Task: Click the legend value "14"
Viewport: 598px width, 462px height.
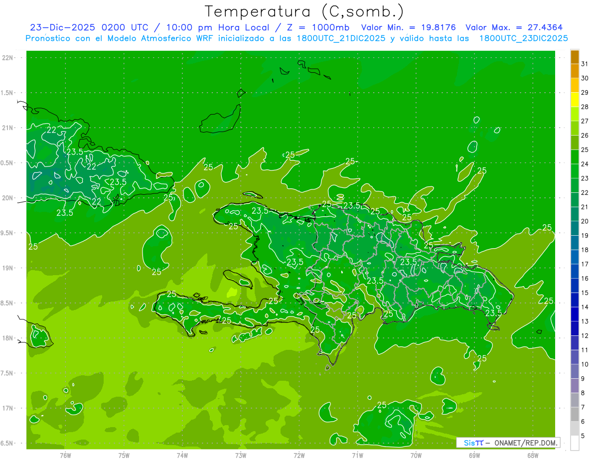Action: 585,307
